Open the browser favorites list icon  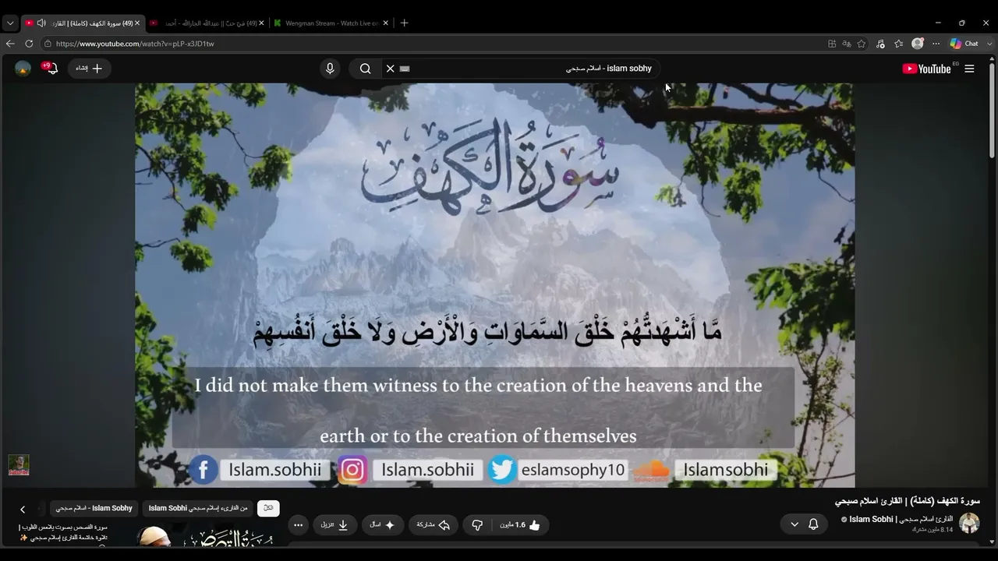click(899, 44)
